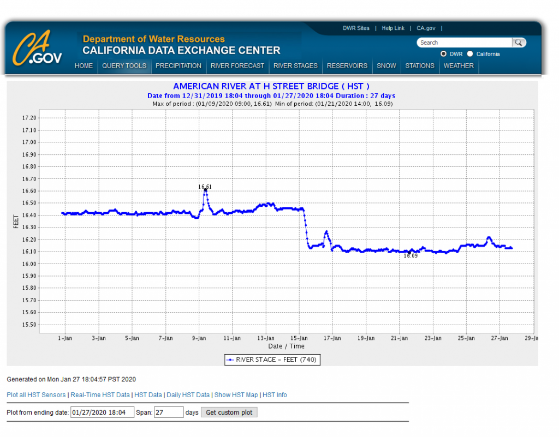559x437 pixels.
Task: Open the Query Tools menu
Action: tap(124, 66)
